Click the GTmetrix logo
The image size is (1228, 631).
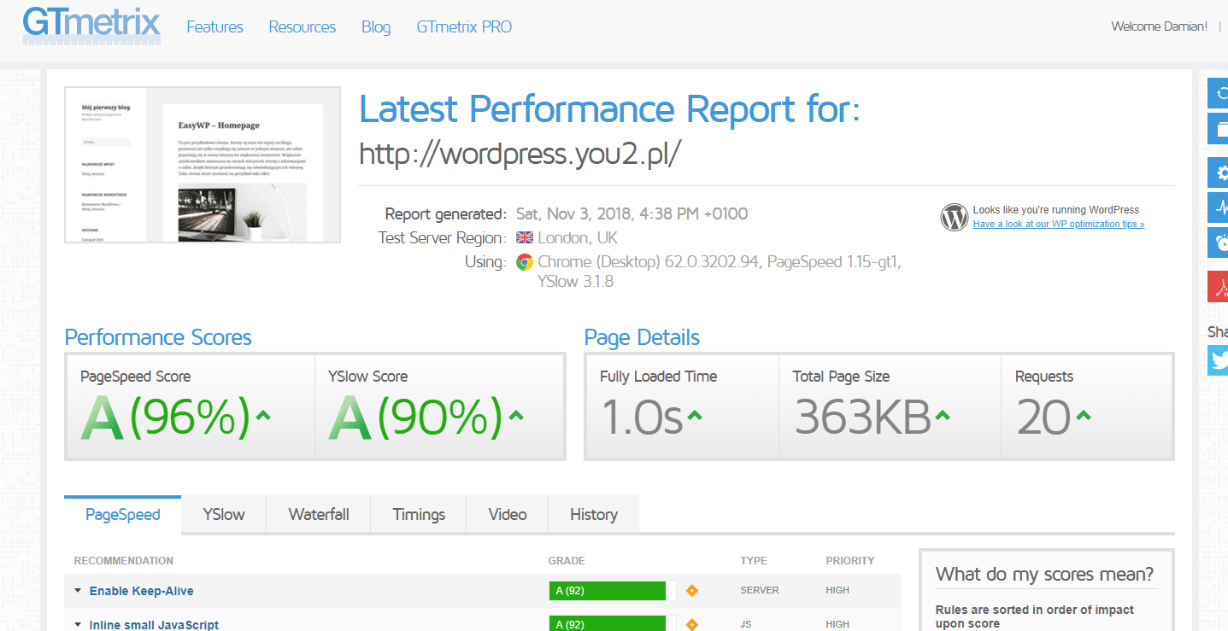point(91,25)
